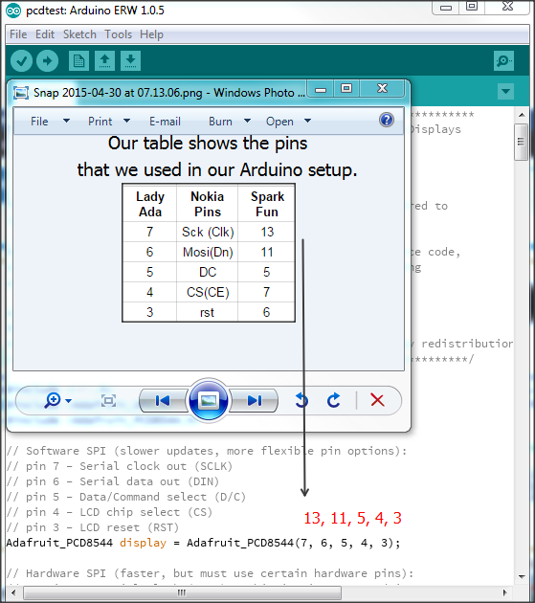The height and width of the screenshot is (603, 535).
Task: Click the 'Sck (Clk)' table cell
Action: click(x=208, y=232)
